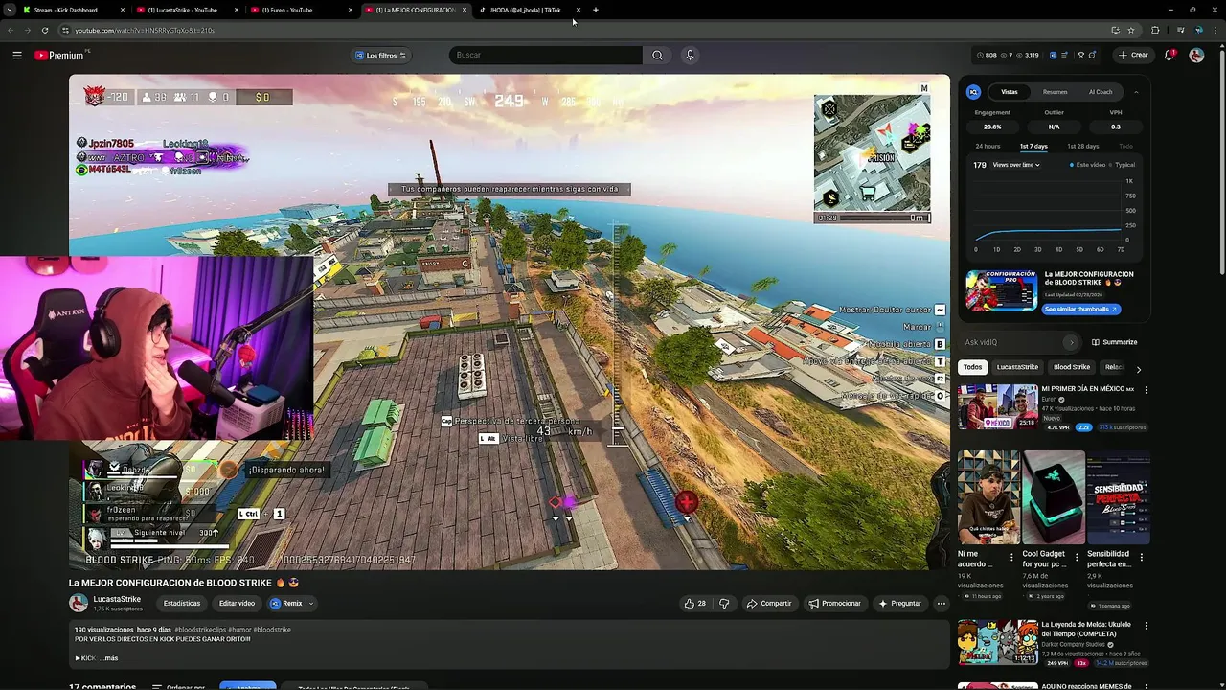Start voice search with the microphone

coord(690,55)
